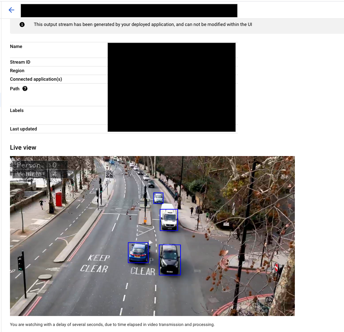The image size is (344, 332).
Task: Click the small car detection box near the traffic lights
Action: point(158,198)
